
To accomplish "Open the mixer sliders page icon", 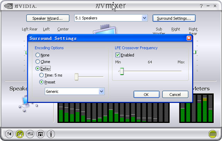I will (30, 134).
